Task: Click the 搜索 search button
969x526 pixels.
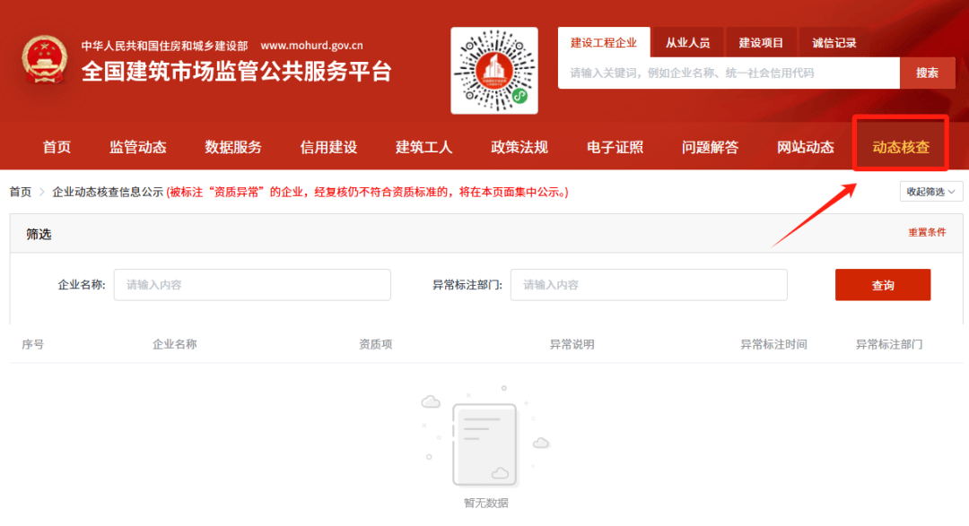Action: click(928, 73)
